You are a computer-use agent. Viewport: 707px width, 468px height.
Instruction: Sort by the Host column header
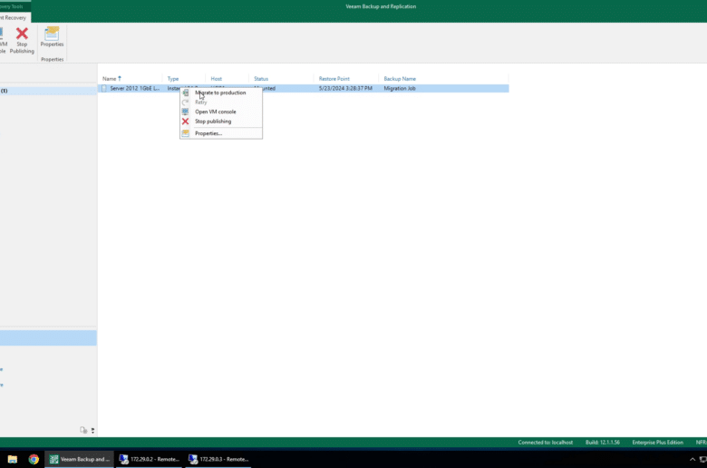tap(216, 79)
